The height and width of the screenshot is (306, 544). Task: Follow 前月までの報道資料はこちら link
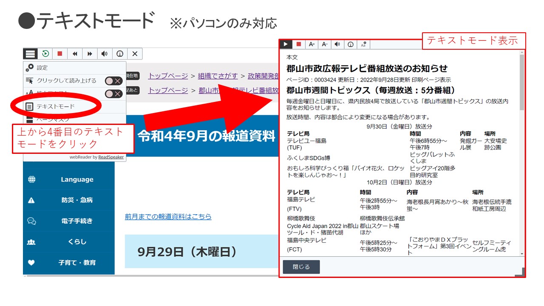point(168,216)
